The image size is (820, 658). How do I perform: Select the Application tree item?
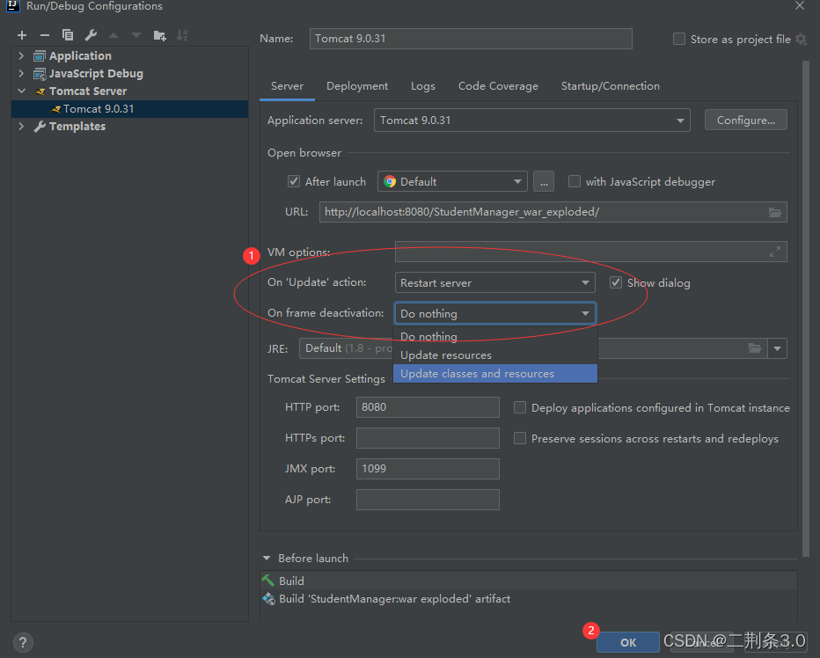pyautogui.click(x=80, y=55)
